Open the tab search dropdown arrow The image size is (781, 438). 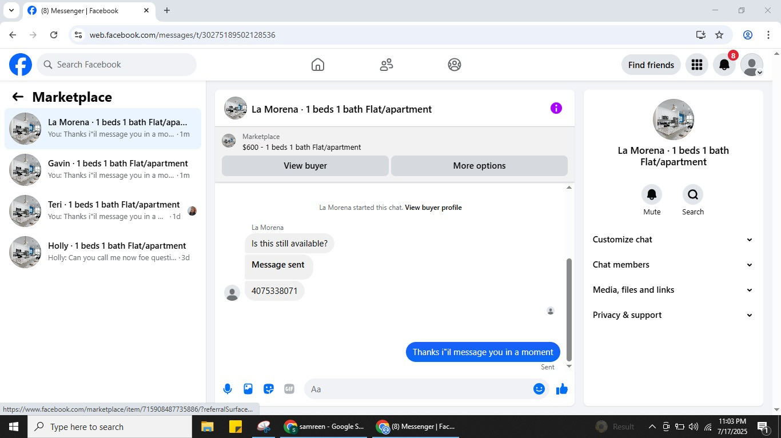[11, 10]
